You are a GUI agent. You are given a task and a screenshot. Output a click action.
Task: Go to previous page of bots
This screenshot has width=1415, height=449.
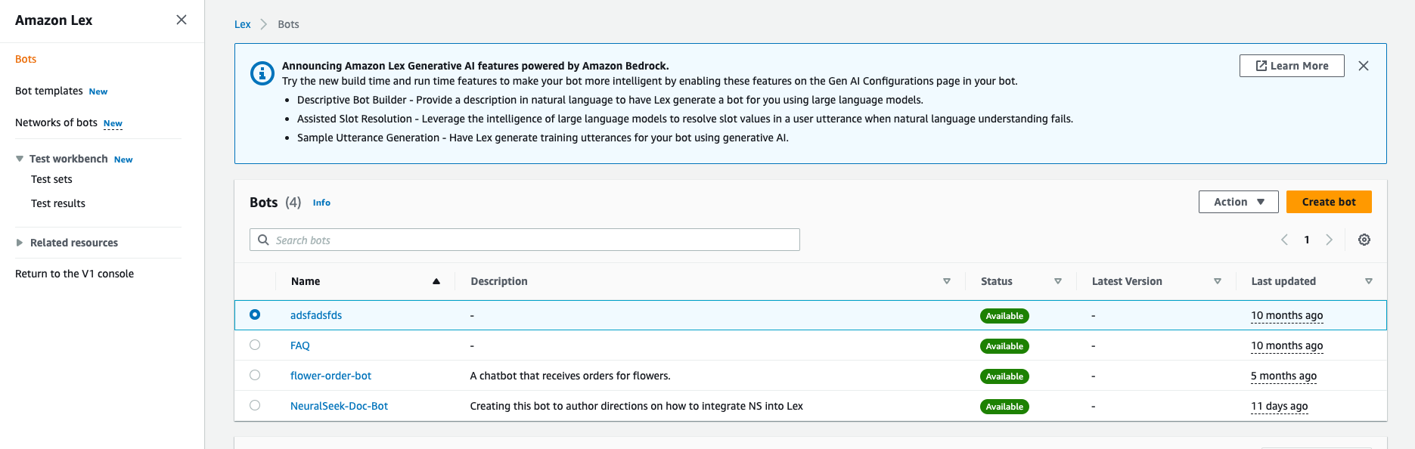tap(1284, 240)
